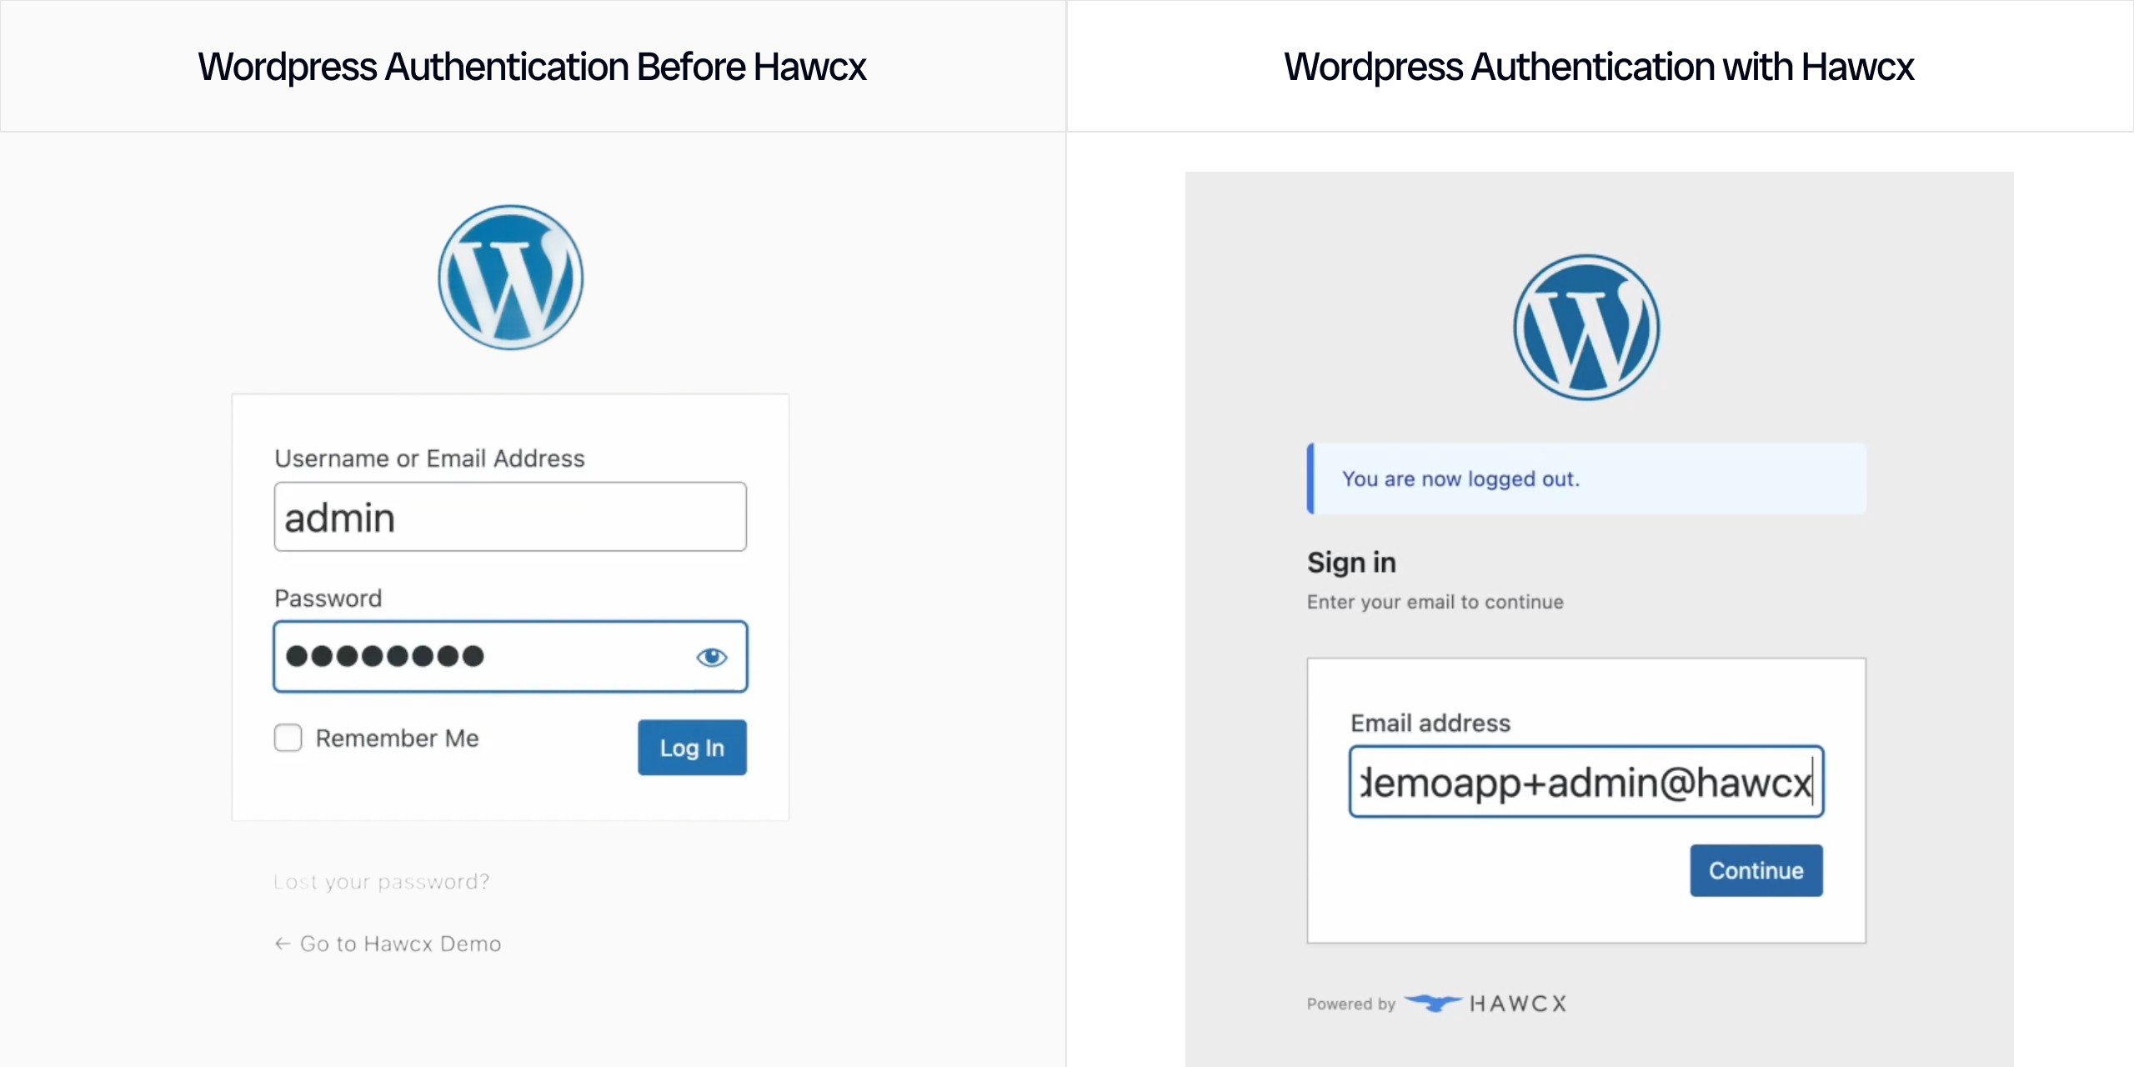This screenshot has width=2134, height=1067.
Task: Click 'Enter your email to continue' text
Action: (x=1435, y=602)
